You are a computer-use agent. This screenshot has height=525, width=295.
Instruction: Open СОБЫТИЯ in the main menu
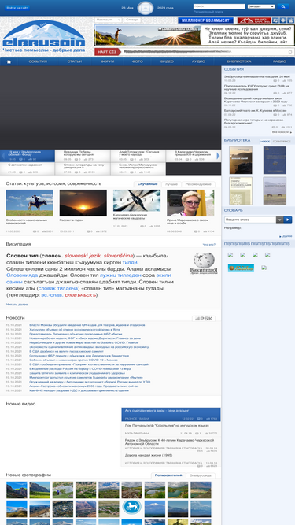click(x=38, y=61)
